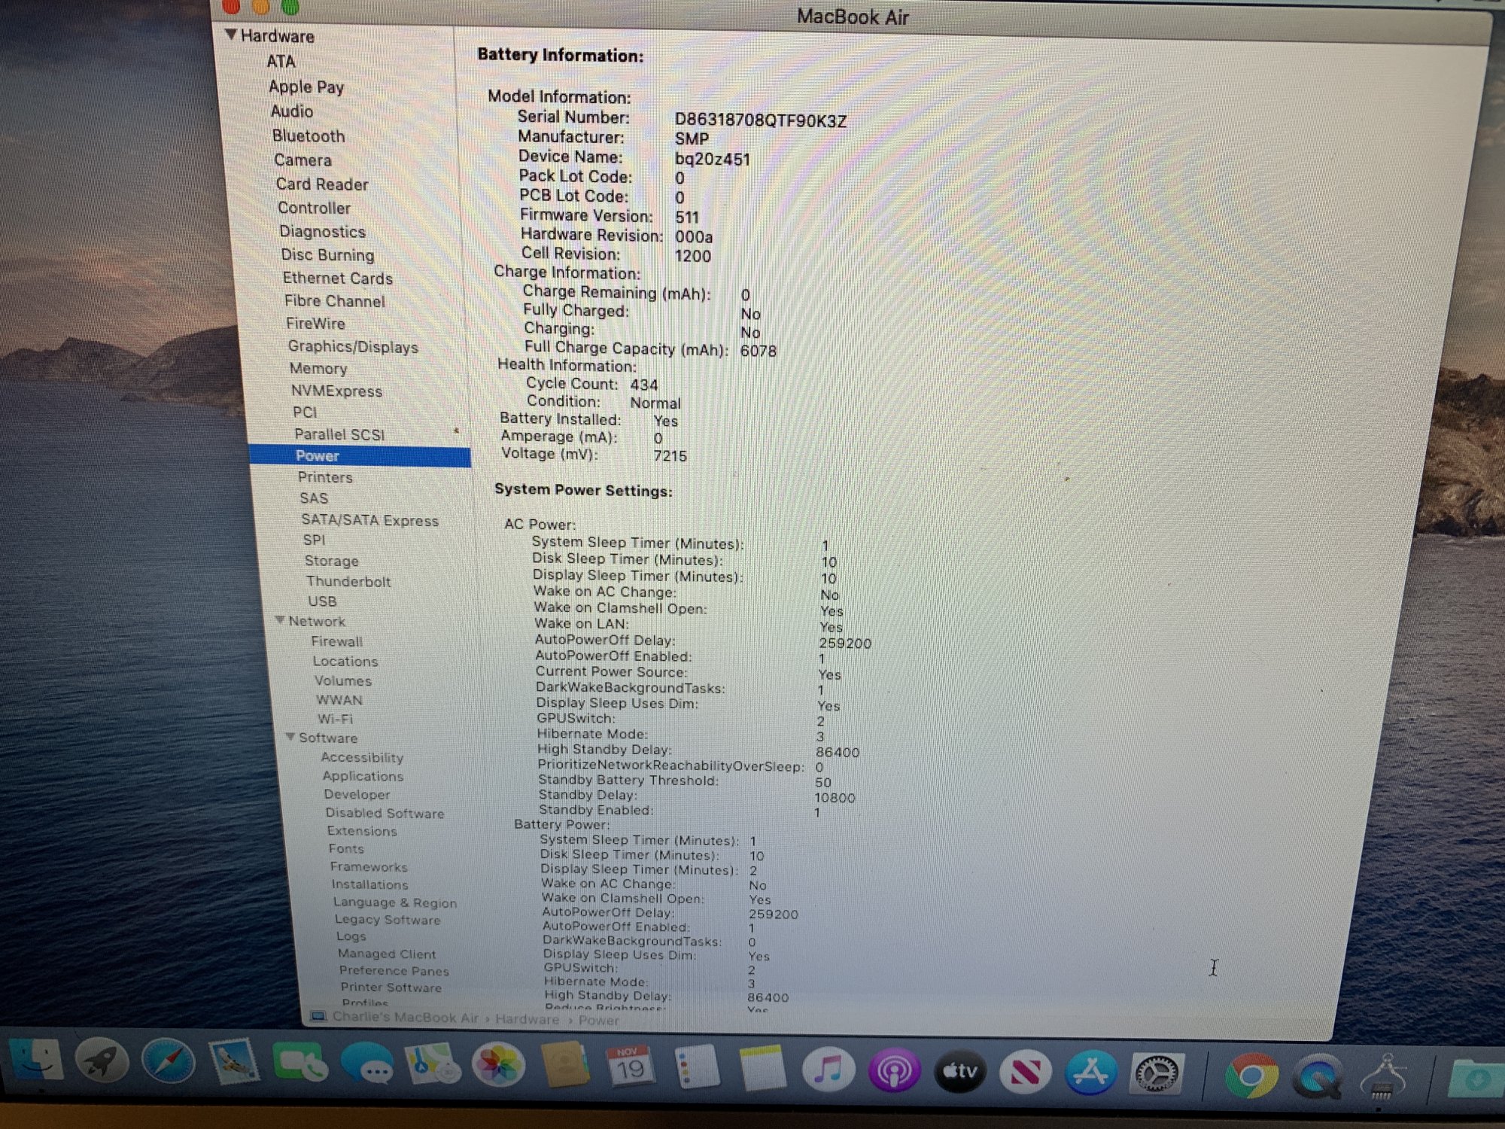Launch Launchpad rocket icon in dock

tap(102, 1062)
